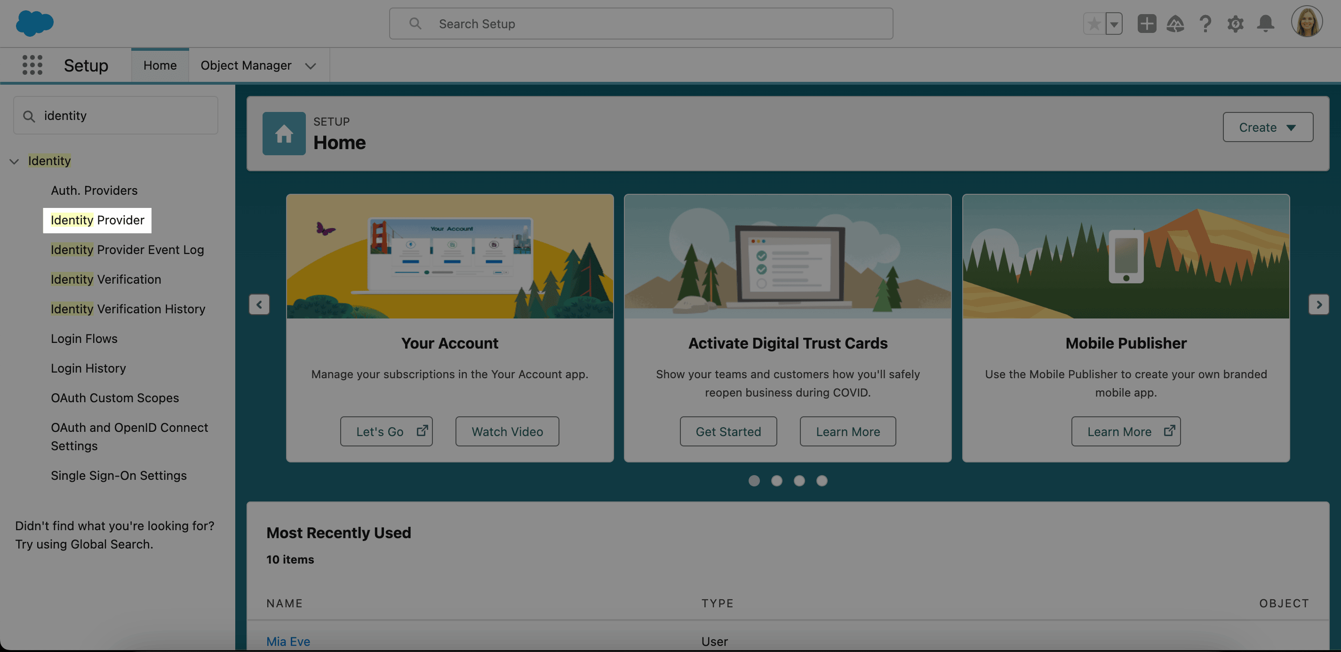This screenshot has height=652, width=1341.
Task: Click the NAME column header
Action: (x=284, y=604)
